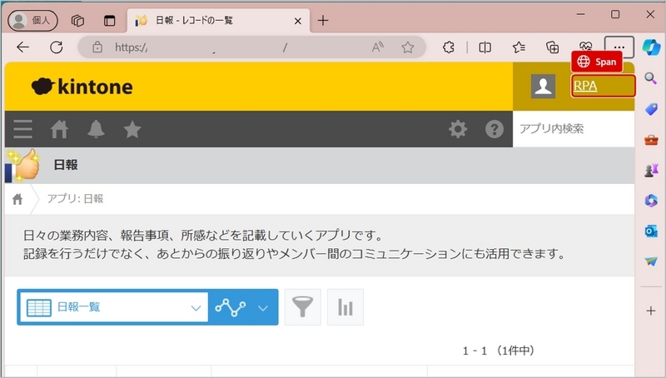
Task: Open the extensions puzzle icon
Action: [449, 47]
